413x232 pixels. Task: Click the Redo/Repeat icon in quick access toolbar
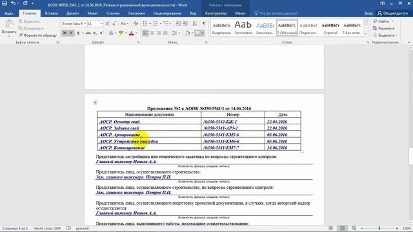(x=25, y=3)
